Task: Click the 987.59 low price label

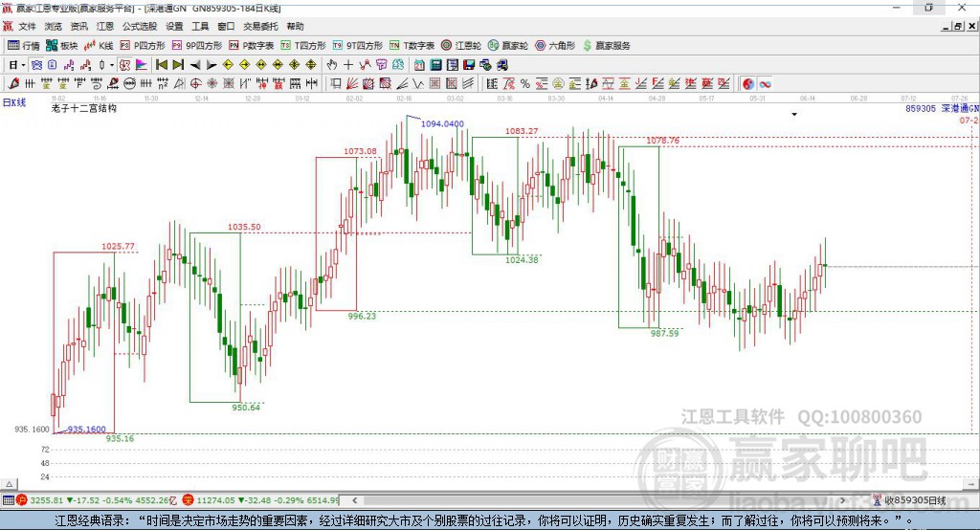Action: click(664, 333)
